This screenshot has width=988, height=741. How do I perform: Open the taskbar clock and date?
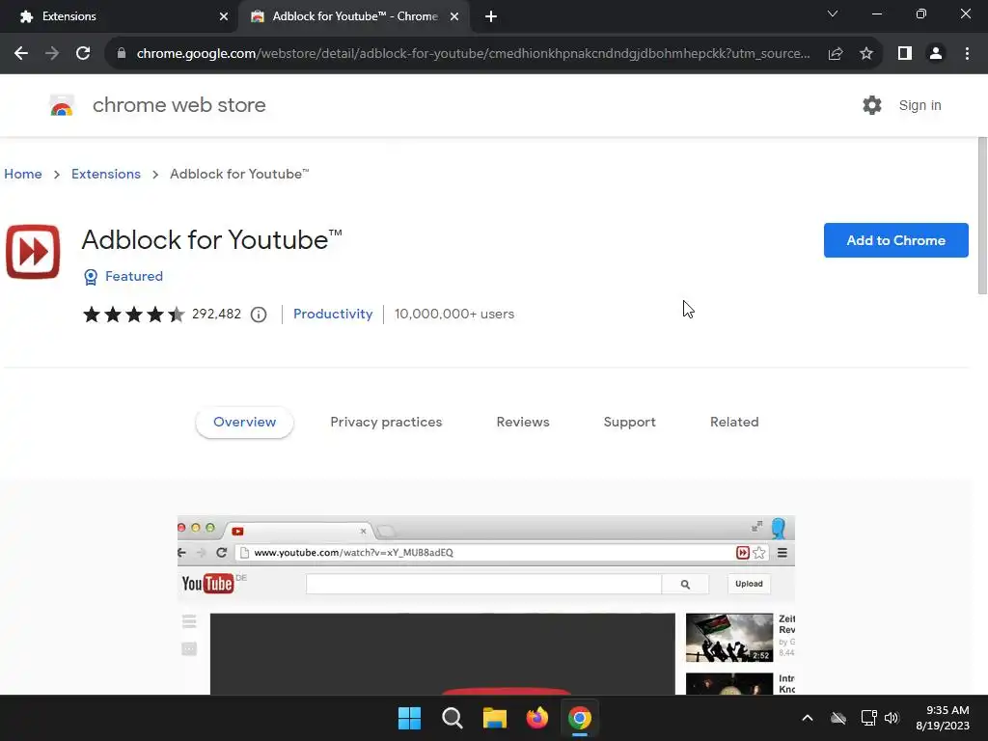click(942, 718)
